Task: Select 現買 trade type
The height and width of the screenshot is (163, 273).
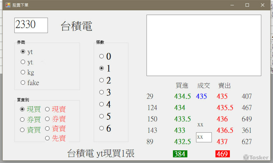Action: [22, 109]
